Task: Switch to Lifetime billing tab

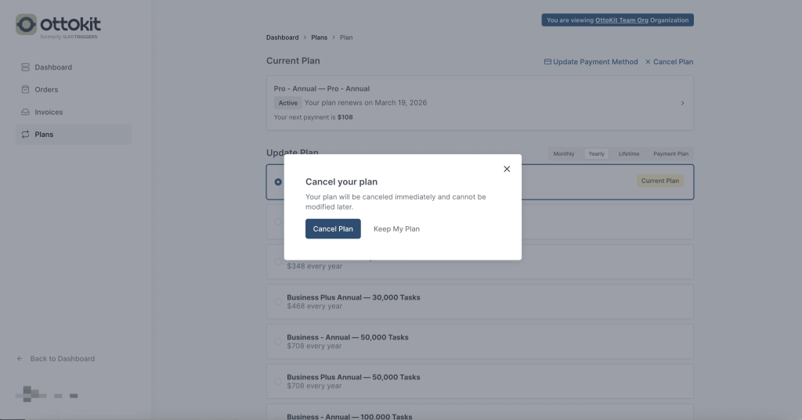Action: [628, 154]
